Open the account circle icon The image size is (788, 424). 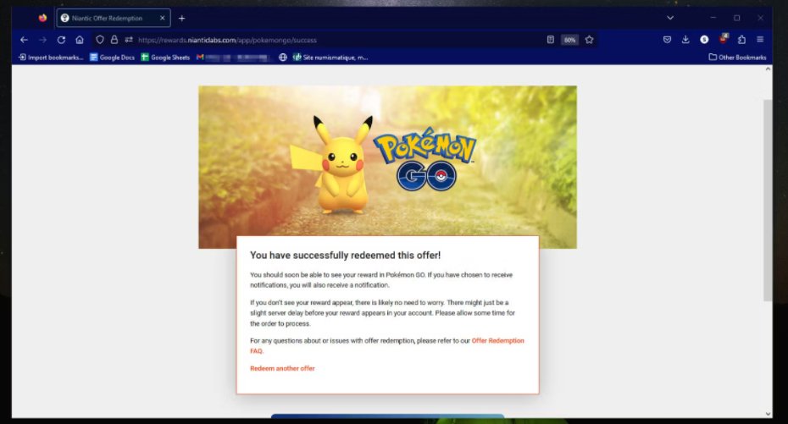coord(704,40)
